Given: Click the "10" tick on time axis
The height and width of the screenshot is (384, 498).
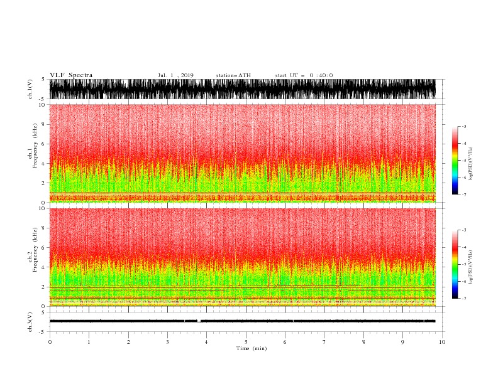Looking at the screenshot, I should pos(442,342).
